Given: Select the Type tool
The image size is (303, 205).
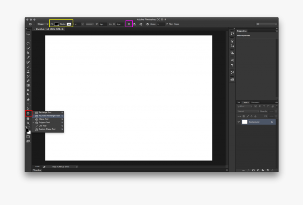Looking at the screenshot, I should (x=29, y=104).
